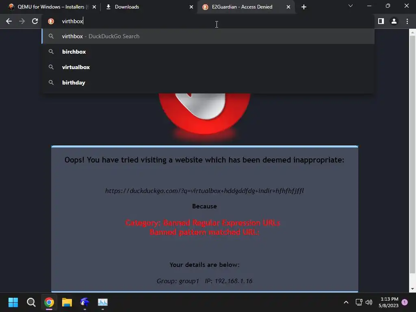Choose birchbox suggestion

click(208, 52)
